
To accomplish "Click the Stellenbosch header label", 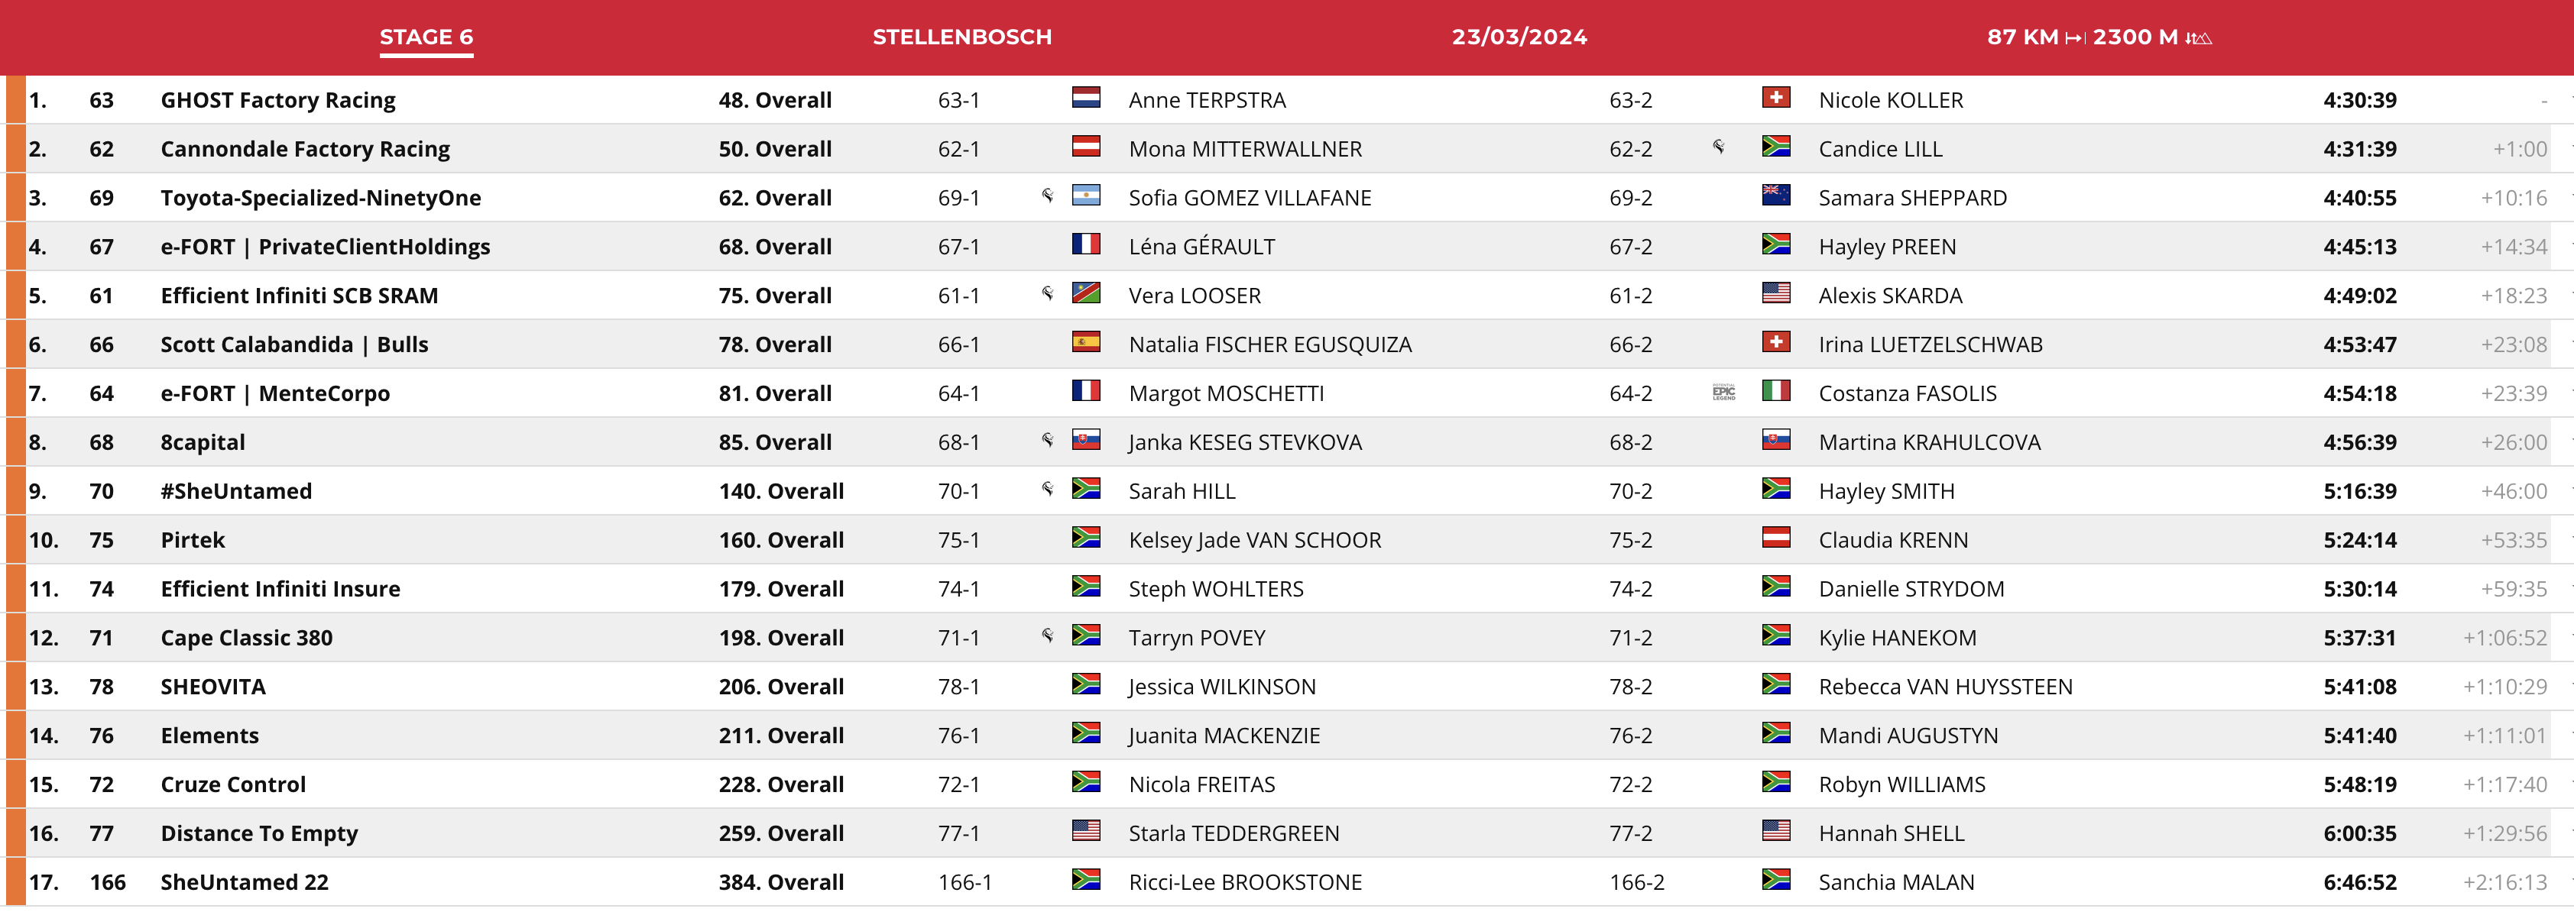I will coord(962,37).
